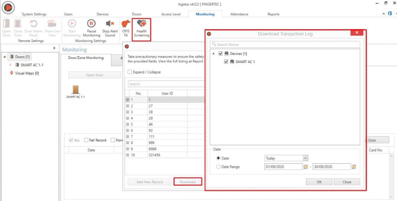Select the Date radio button
Viewport: 397px width, 201px height.
coord(218,158)
